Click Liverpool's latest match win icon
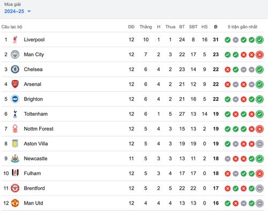Screen dimensions: 268x211 [259, 40]
